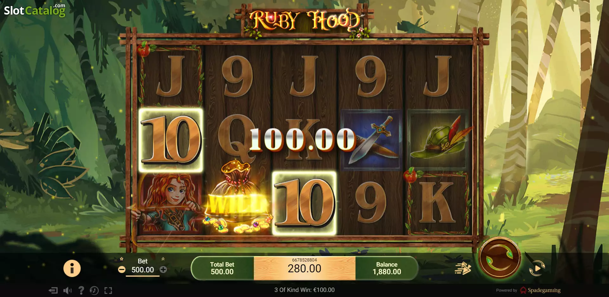Open help via question mark icon
609x297 pixels.
point(81,290)
